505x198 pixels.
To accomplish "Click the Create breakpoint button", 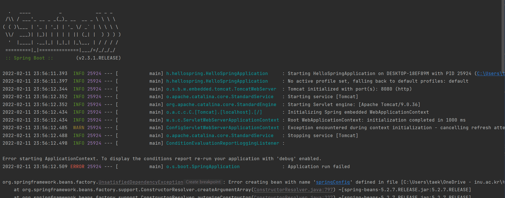I will pyautogui.click(x=203, y=182).
